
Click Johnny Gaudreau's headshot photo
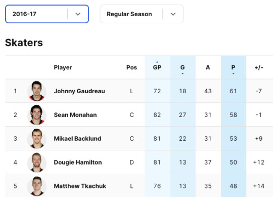pyautogui.click(x=37, y=91)
